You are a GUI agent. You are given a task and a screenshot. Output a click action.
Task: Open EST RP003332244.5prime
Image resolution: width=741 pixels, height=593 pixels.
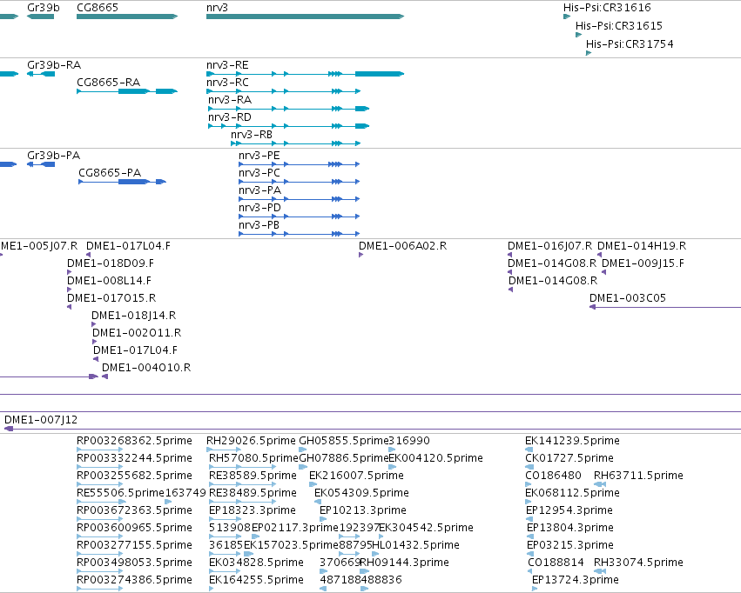[134, 458]
